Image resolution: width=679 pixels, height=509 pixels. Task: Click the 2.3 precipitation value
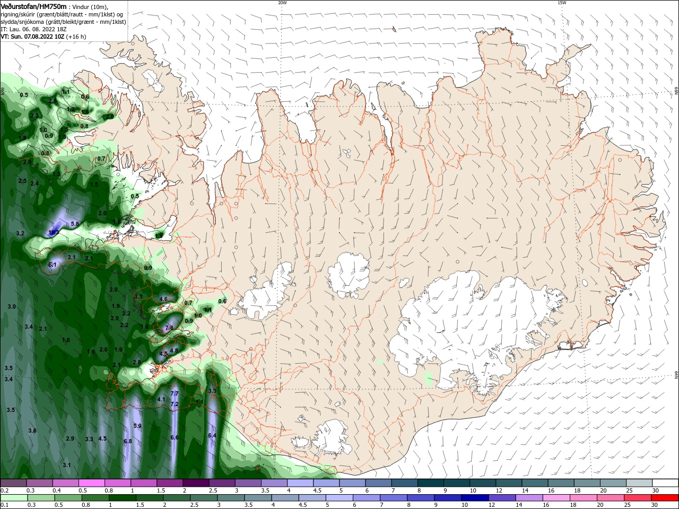pos(34,116)
